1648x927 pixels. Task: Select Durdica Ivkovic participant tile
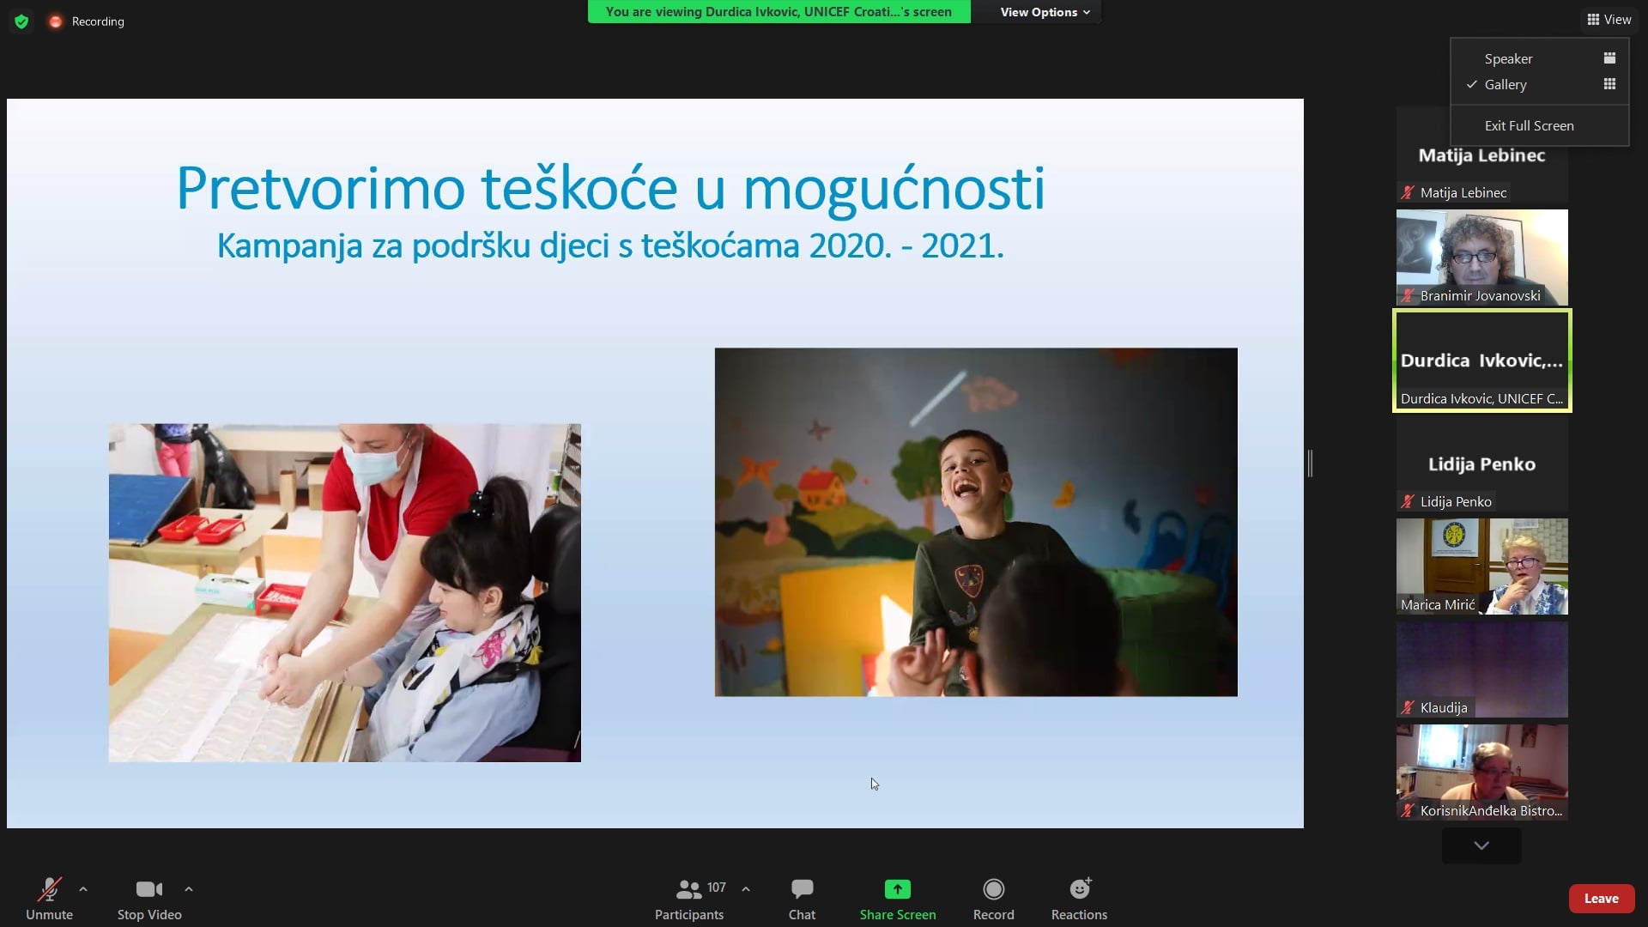coord(1481,360)
